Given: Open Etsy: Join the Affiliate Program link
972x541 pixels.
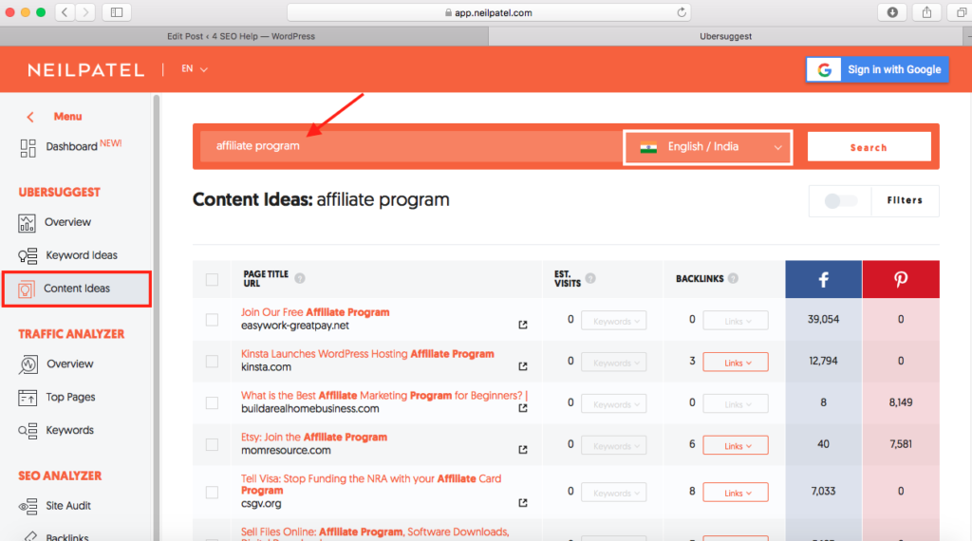Looking at the screenshot, I should (x=313, y=437).
